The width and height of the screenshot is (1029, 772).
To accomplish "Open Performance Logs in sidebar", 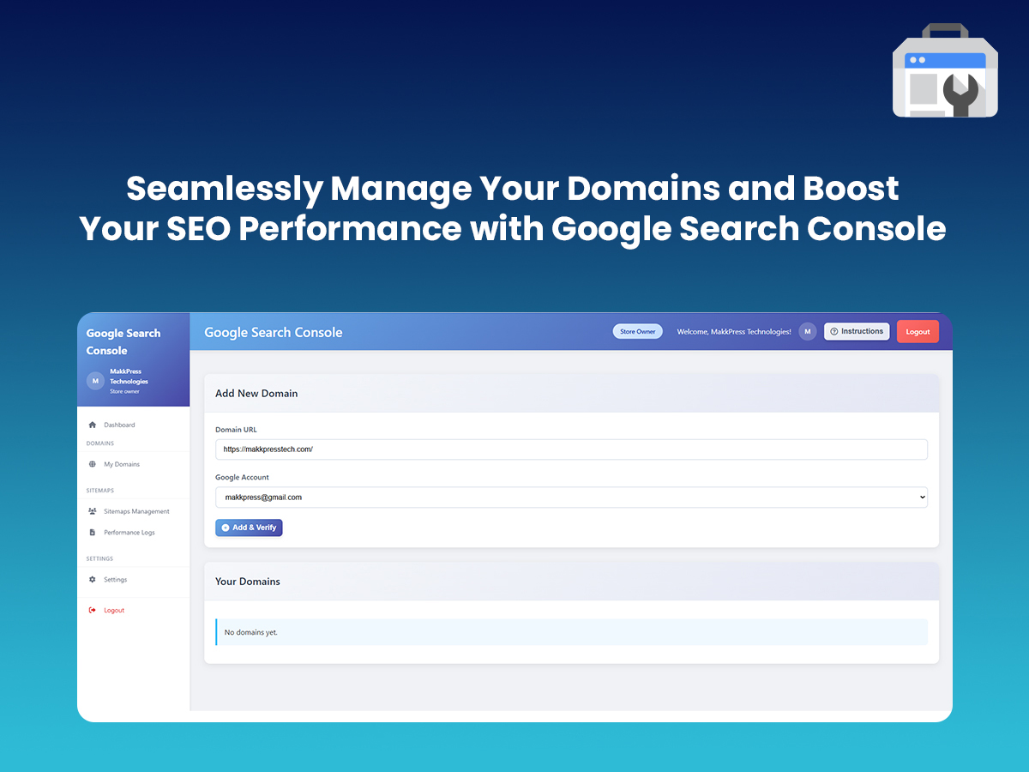I will click(129, 532).
